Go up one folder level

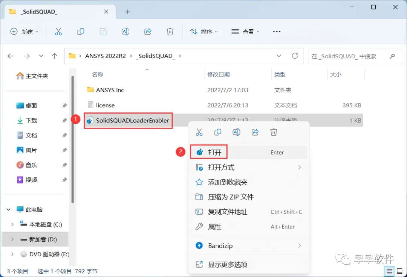click(55, 56)
